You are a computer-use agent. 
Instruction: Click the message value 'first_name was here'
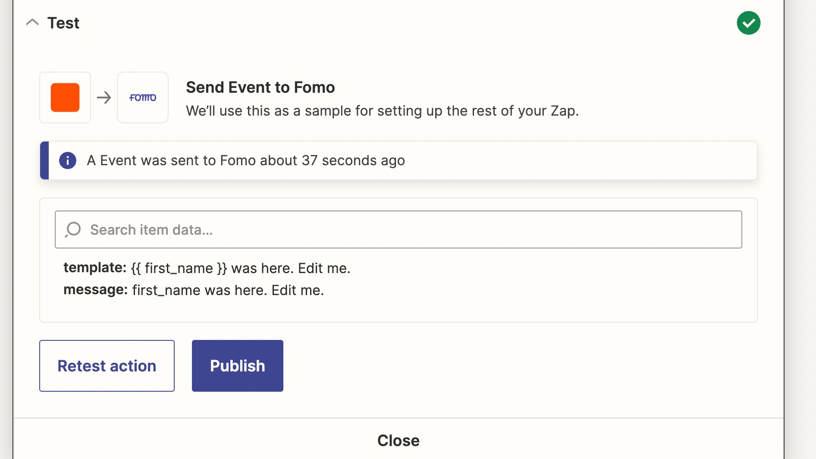pos(228,290)
